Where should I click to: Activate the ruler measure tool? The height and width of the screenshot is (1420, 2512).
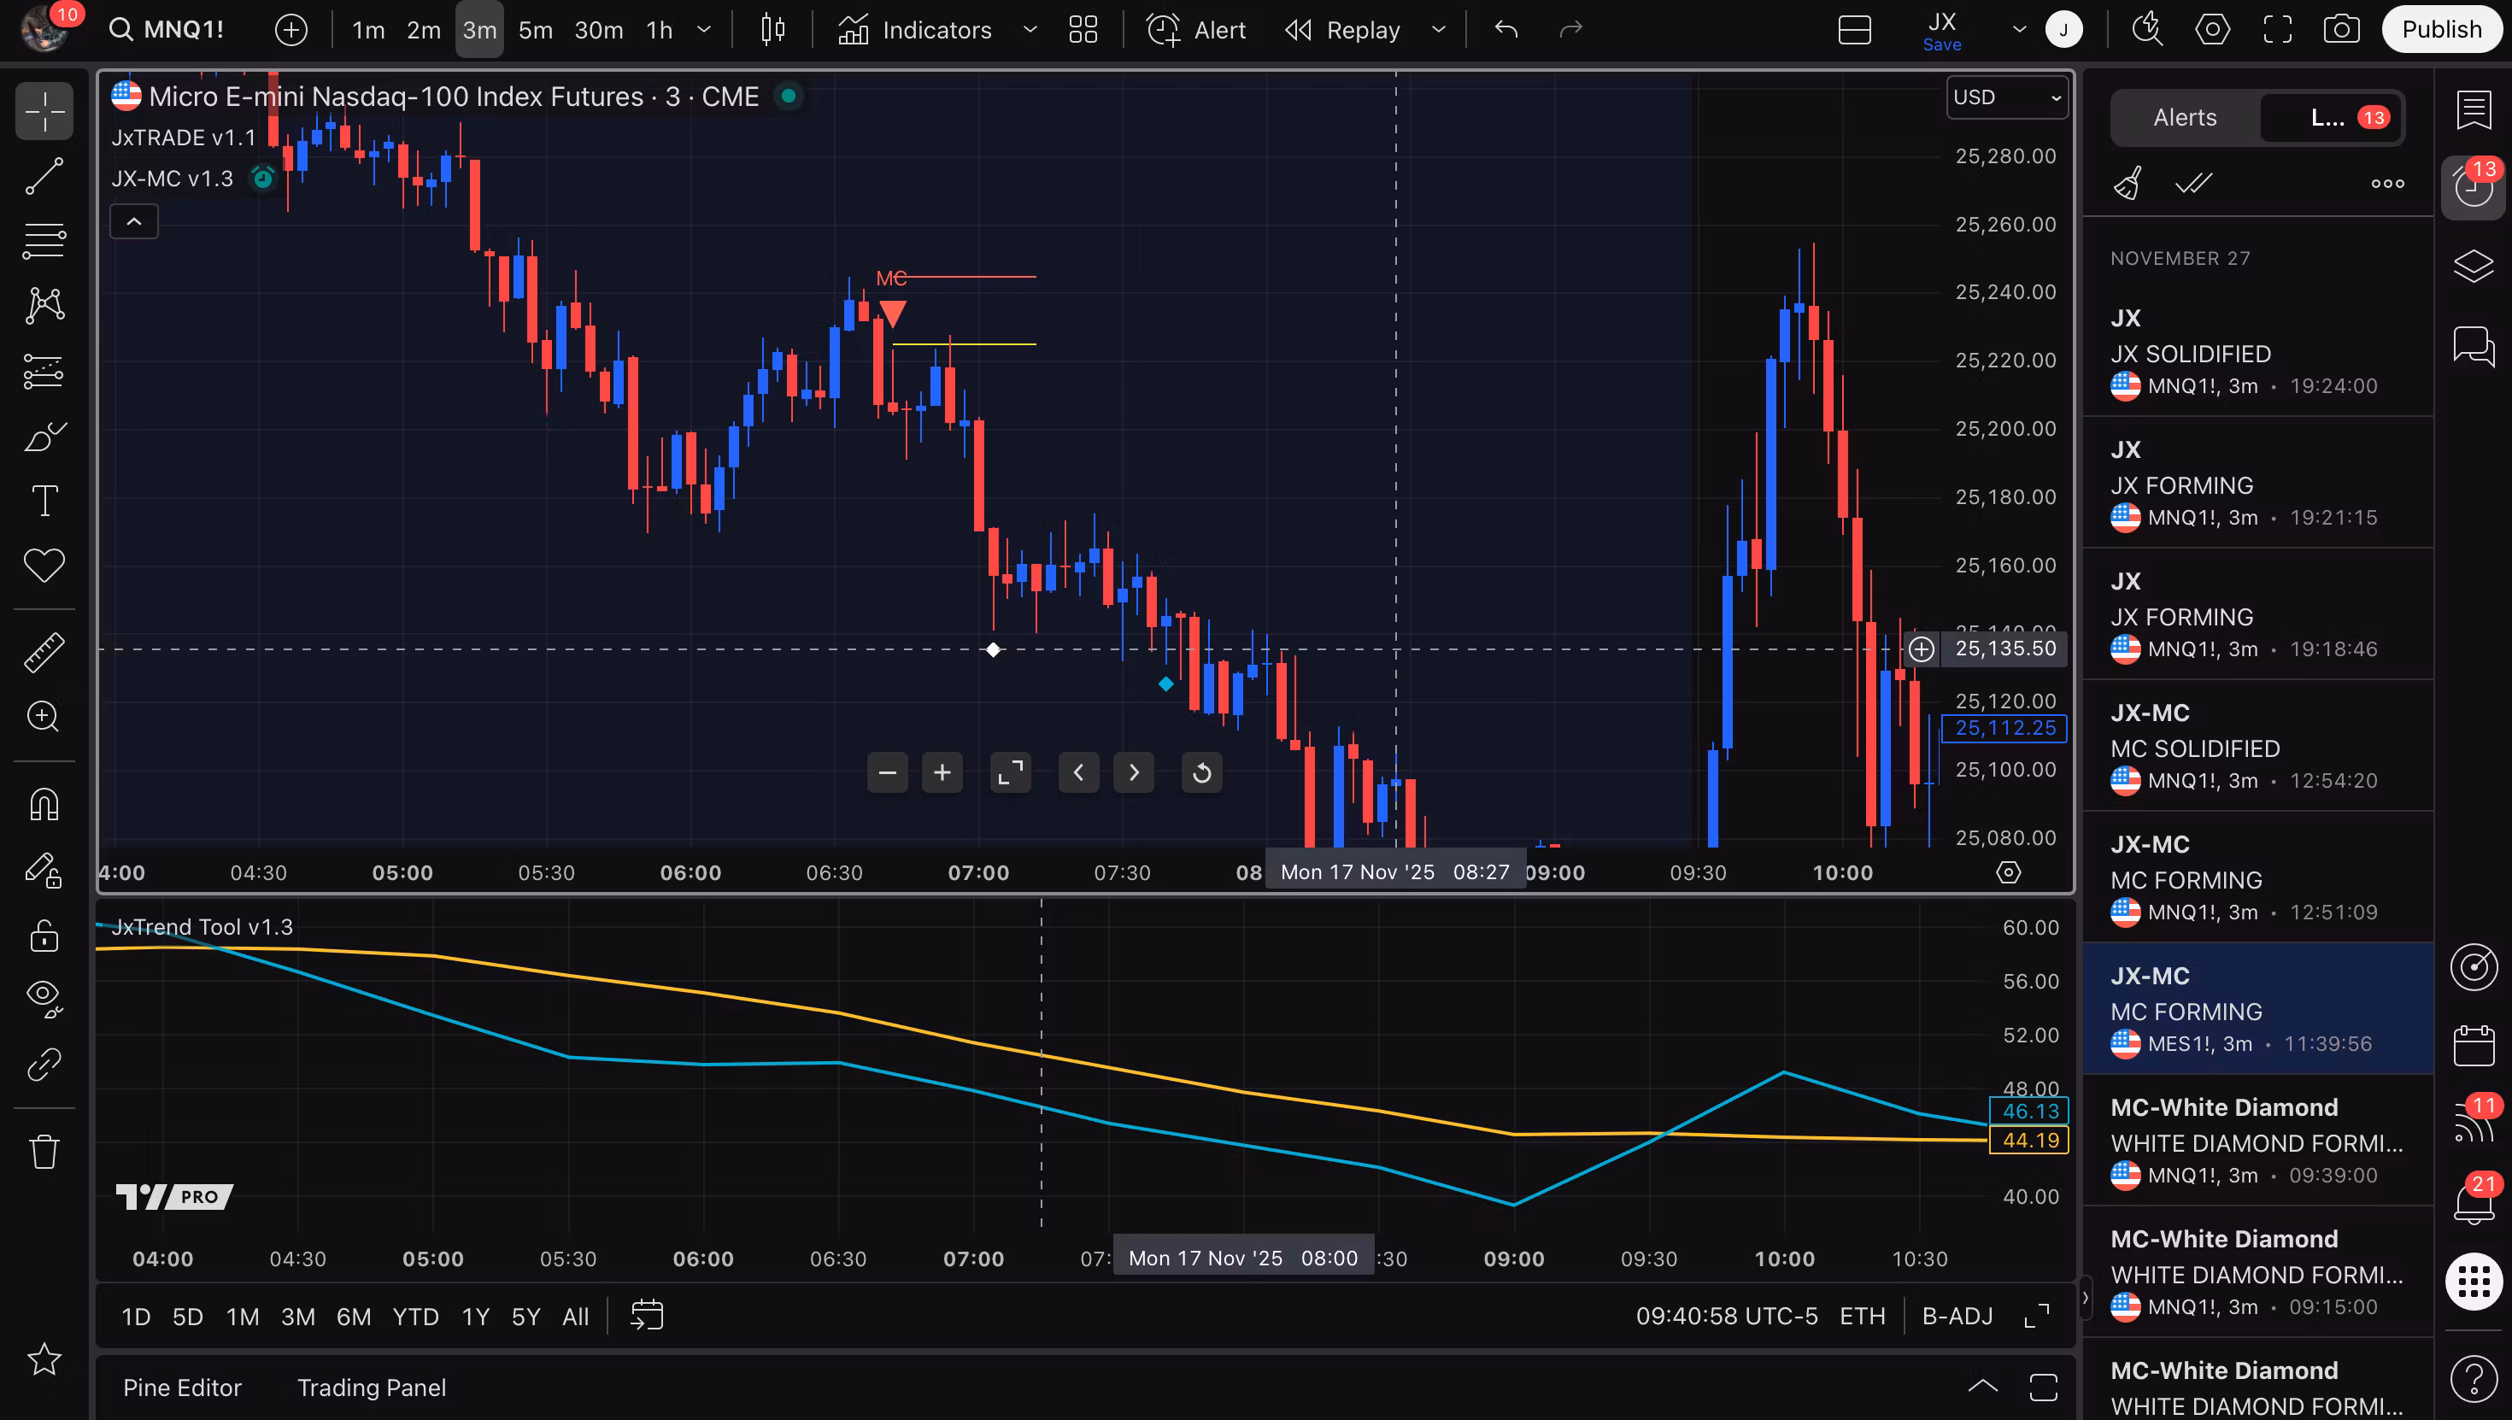click(44, 653)
